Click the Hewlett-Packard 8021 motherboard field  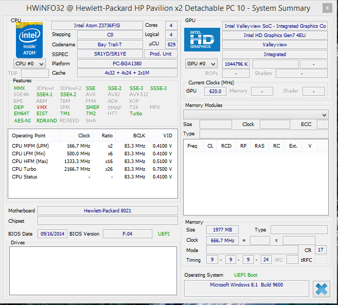108,210
